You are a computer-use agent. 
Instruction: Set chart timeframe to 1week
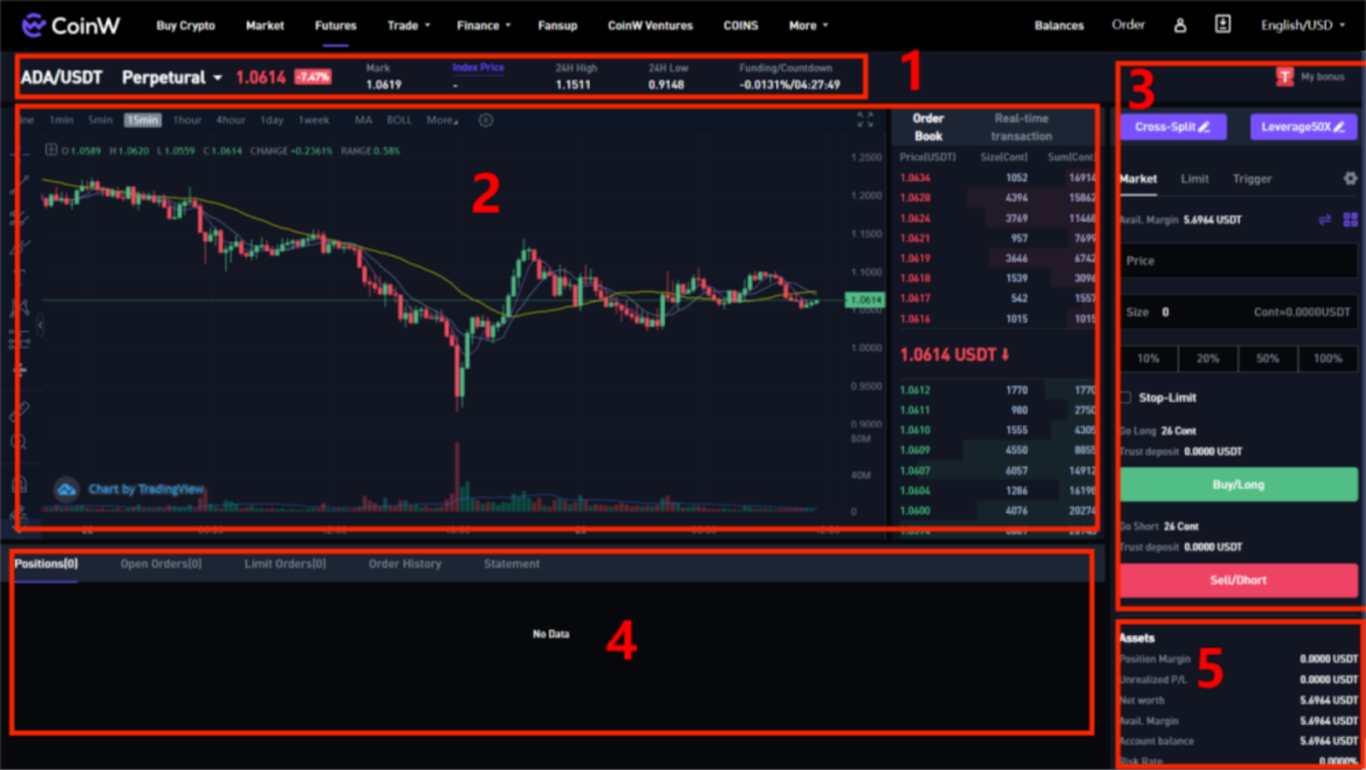313,120
